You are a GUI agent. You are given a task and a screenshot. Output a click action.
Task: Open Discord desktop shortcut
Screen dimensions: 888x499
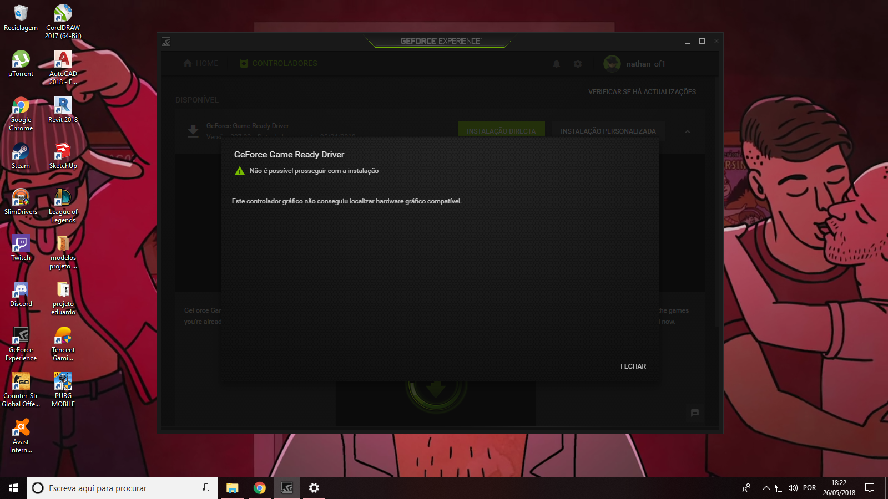[21, 294]
